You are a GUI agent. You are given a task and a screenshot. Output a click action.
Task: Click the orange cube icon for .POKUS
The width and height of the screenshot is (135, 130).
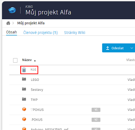(x=24, y=119)
